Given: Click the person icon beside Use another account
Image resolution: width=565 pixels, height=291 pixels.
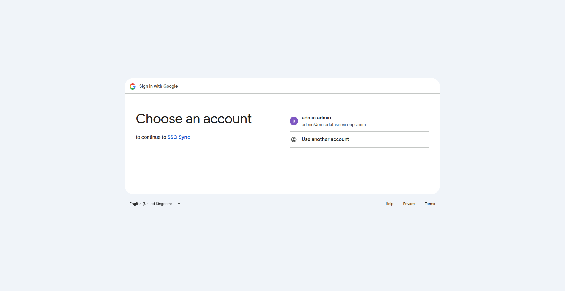Looking at the screenshot, I should [294, 139].
